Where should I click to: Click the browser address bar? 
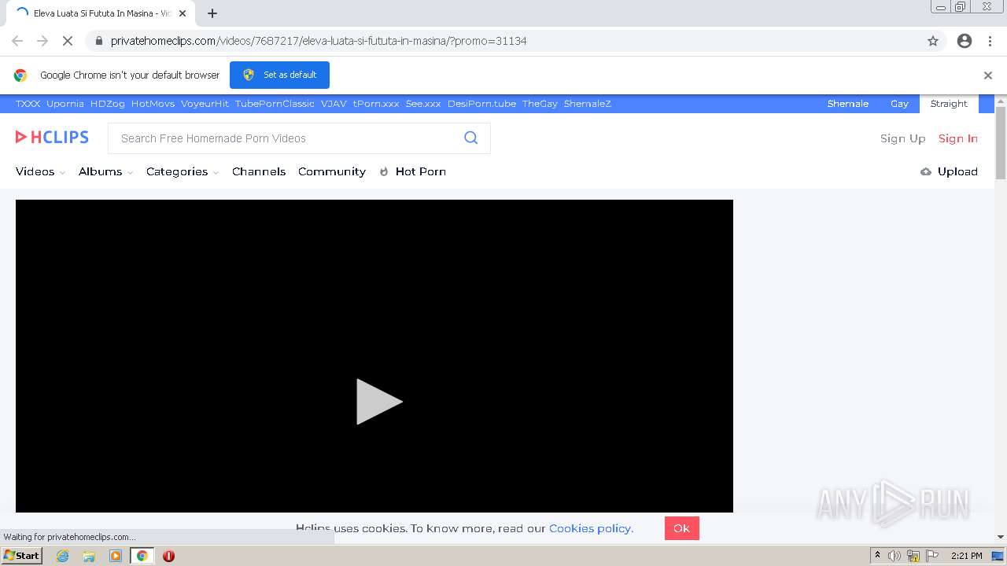[x=503, y=41]
